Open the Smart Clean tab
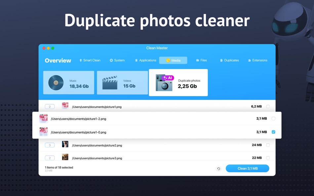314x196 pixels. tap(90, 60)
